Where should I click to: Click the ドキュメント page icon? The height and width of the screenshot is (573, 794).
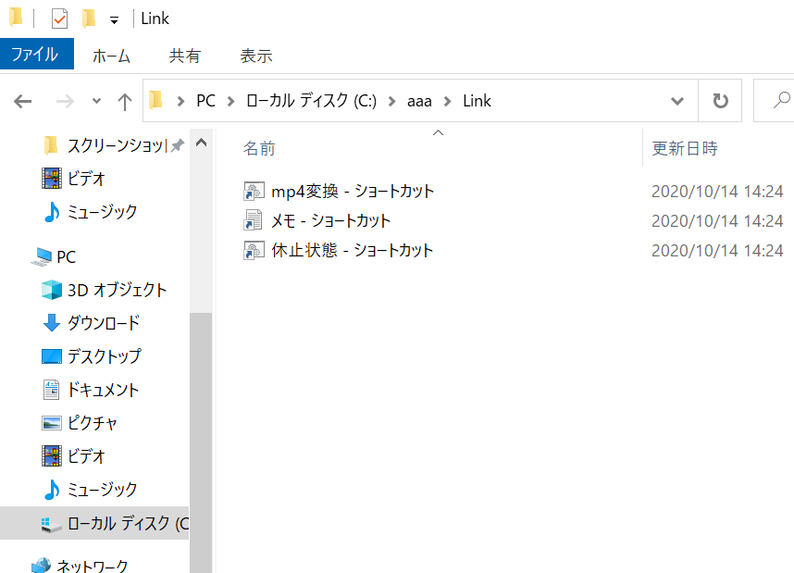pos(51,390)
